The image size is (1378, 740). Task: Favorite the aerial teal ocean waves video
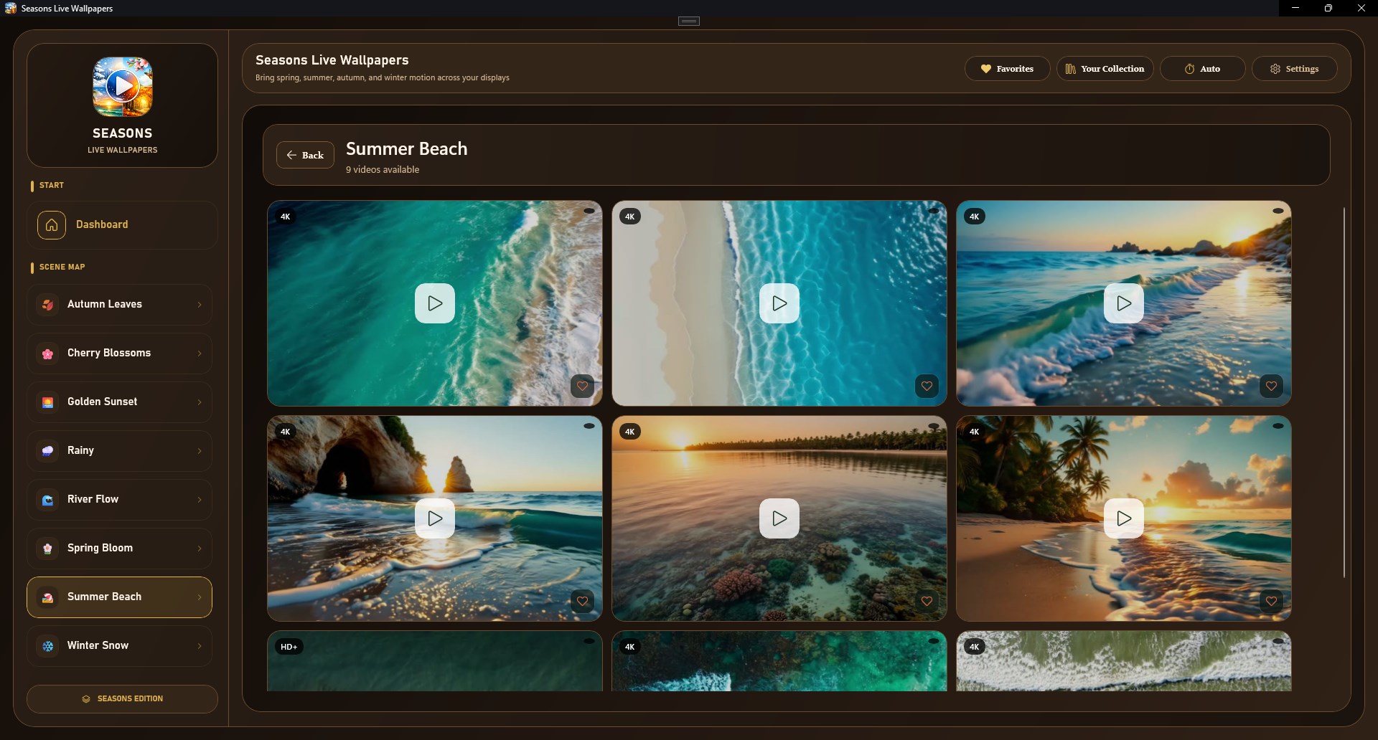[x=582, y=386]
